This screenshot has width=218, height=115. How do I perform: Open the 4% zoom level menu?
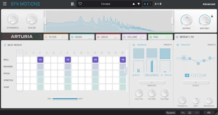point(209,113)
